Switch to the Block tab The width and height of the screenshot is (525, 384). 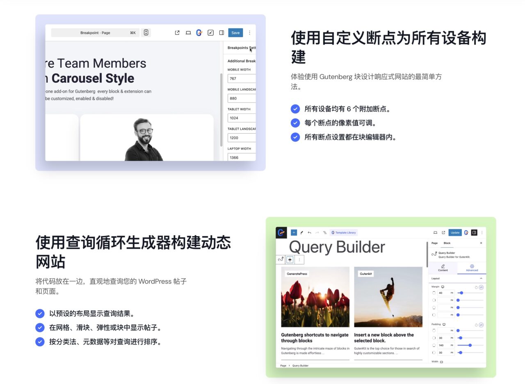click(447, 243)
